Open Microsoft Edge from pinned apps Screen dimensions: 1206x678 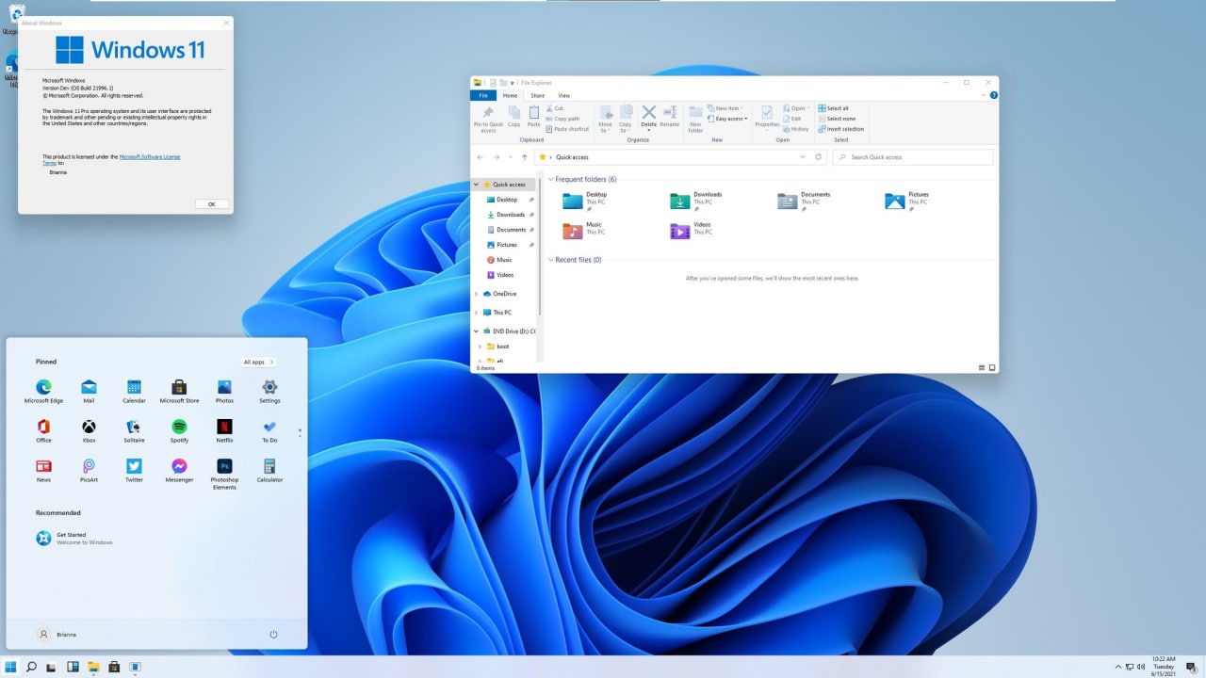pyautogui.click(x=43, y=392)
